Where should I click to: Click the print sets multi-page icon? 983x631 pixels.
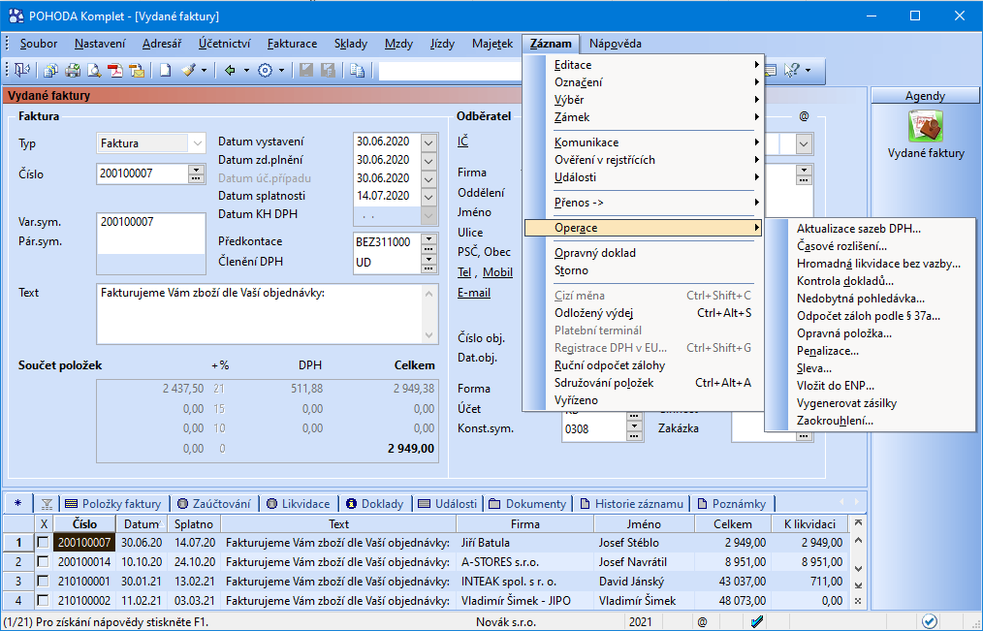tap(50, 70)
